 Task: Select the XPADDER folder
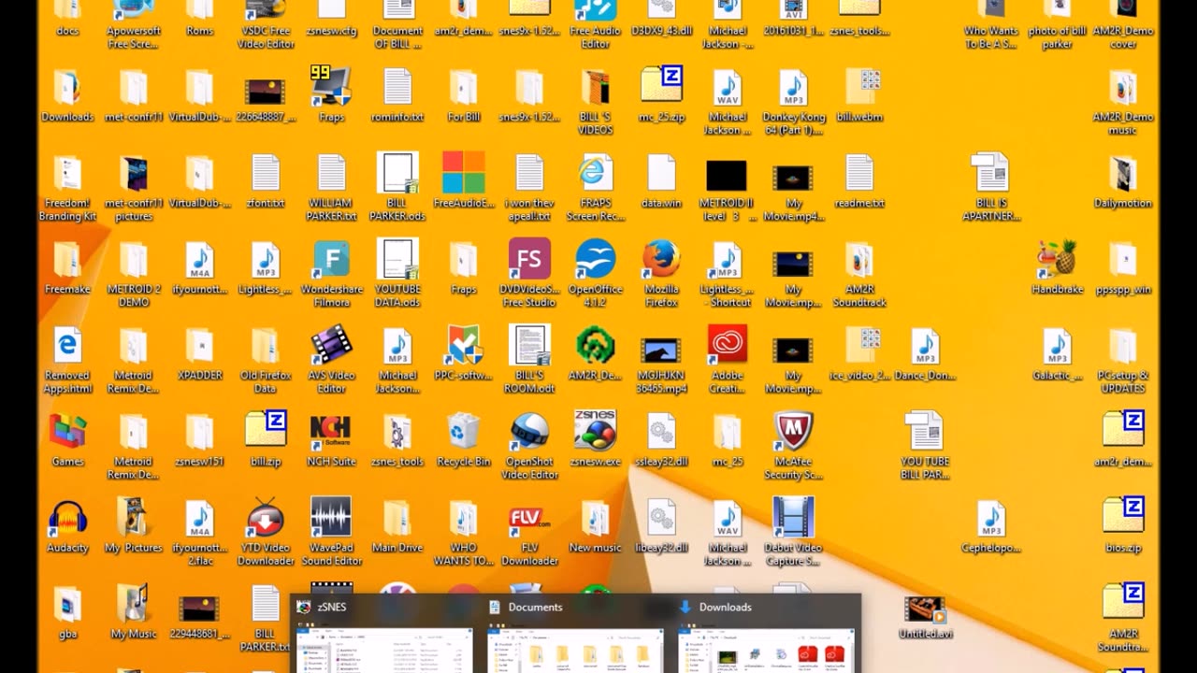pos(199,347)
